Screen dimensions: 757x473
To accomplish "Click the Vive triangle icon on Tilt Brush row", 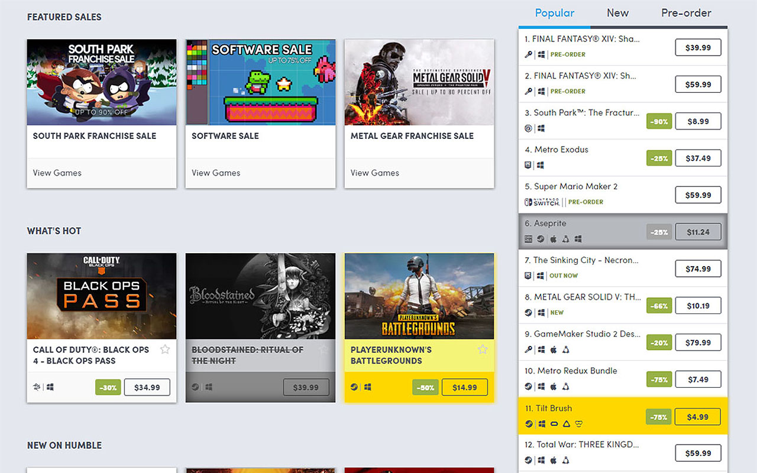I will click(x=566, y=423).
